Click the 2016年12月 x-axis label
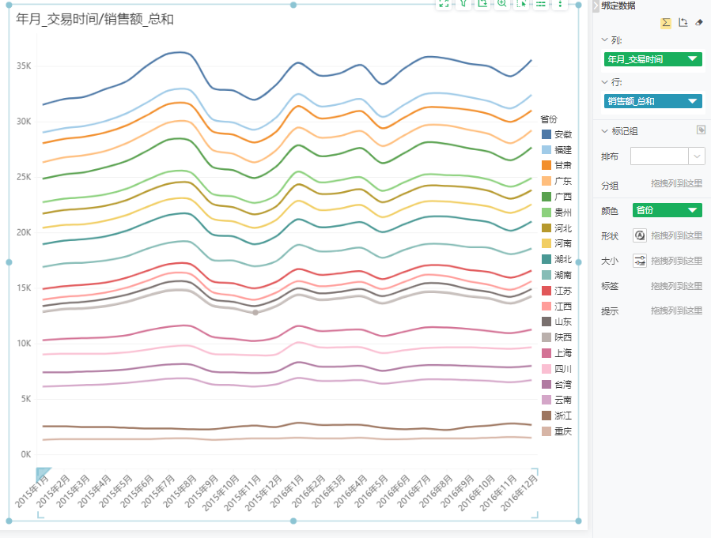Image resolution: width=711 pixels, height=538 pixels. pos(519,493)
